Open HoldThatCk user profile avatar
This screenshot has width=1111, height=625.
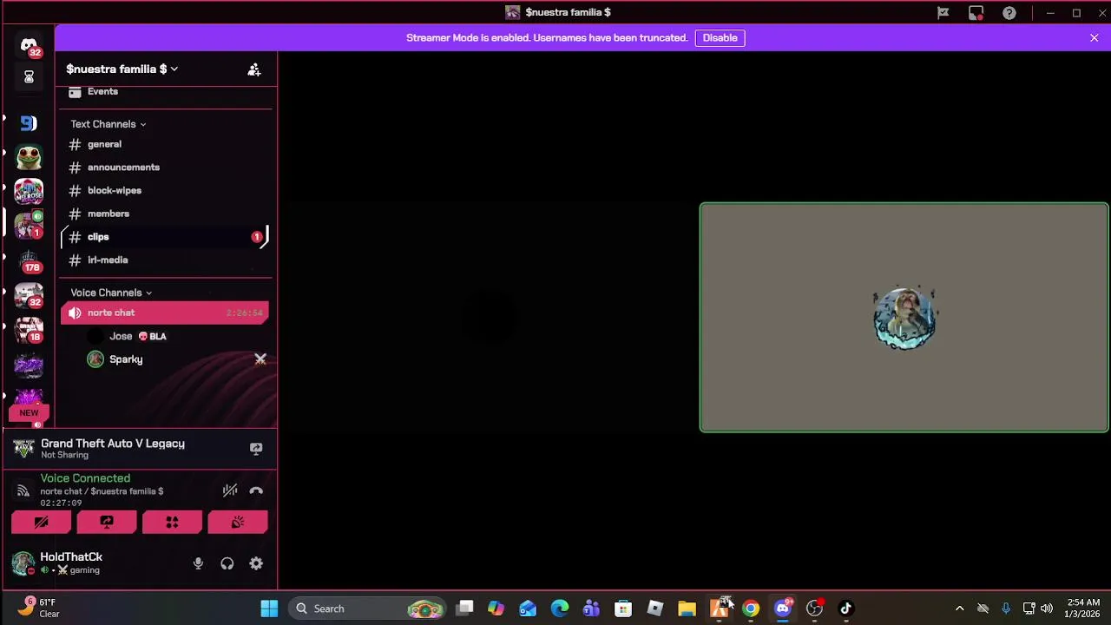coord(23,563)
